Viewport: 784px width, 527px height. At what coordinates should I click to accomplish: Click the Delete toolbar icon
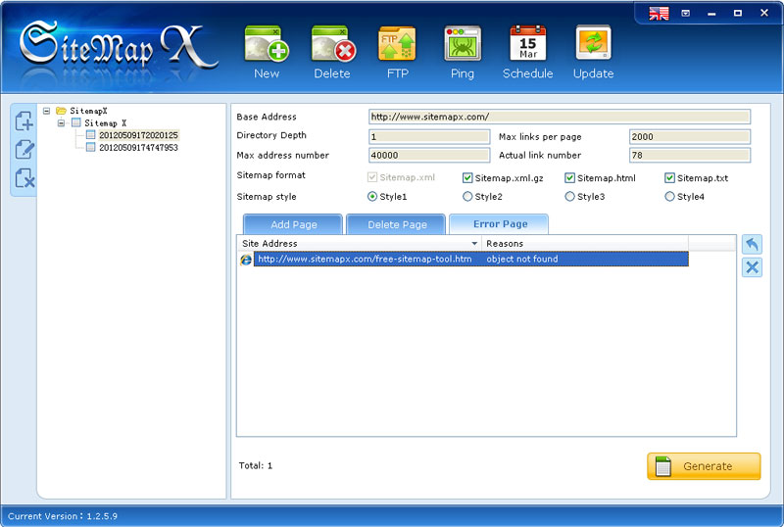pyautogui.click(x=333, y=44)
